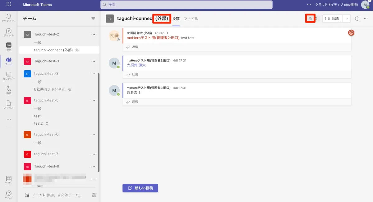Select the Taguchi-test-2 team
373x202 pixels.
pyautogui.click(x=47, y=34)
